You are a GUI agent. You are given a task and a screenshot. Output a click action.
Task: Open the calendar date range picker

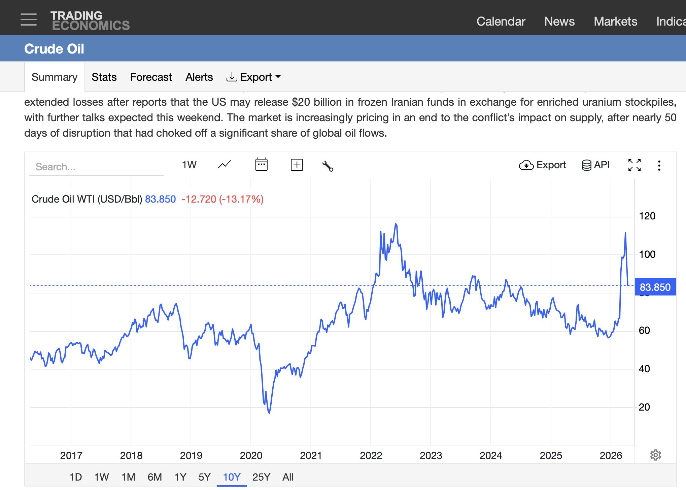click(x=261, y=165)
